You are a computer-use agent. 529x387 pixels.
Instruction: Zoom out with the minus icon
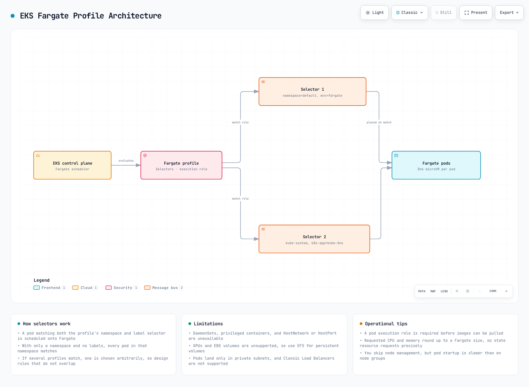click(x=479, y=291)
